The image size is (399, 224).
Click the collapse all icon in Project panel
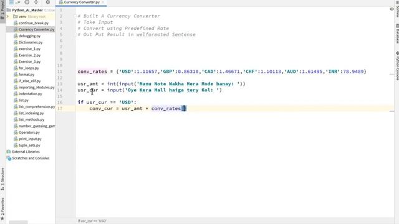(x=36, y=2)
